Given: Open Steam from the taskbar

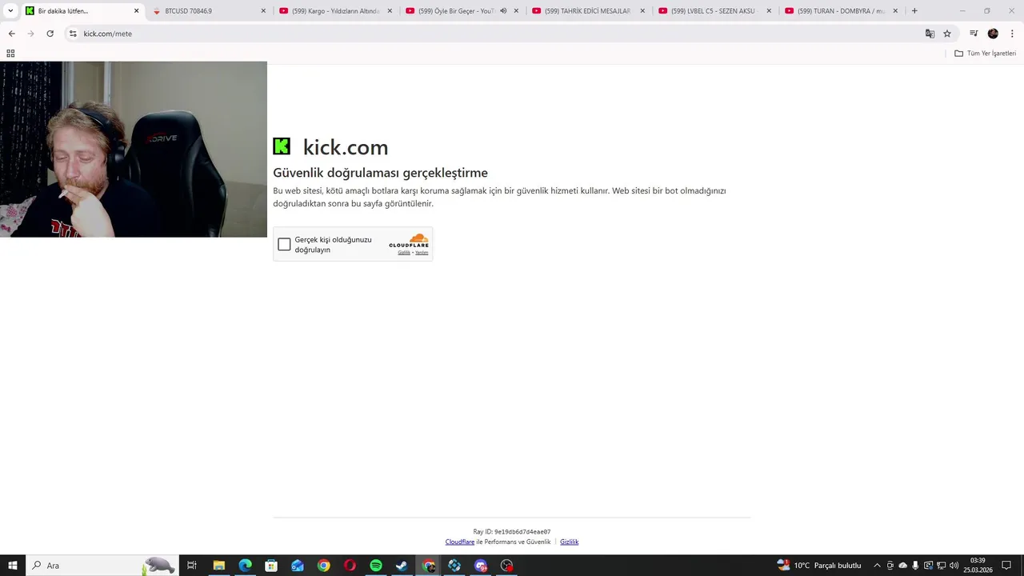Looking at the screenshot, I should point(402,566).
